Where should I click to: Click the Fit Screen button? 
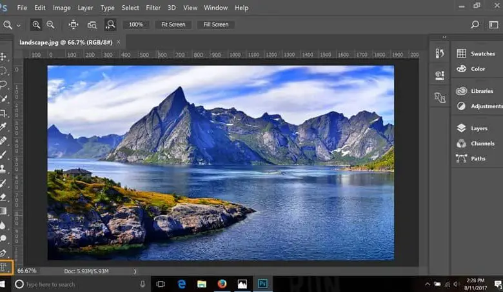(x=173, y=24)
